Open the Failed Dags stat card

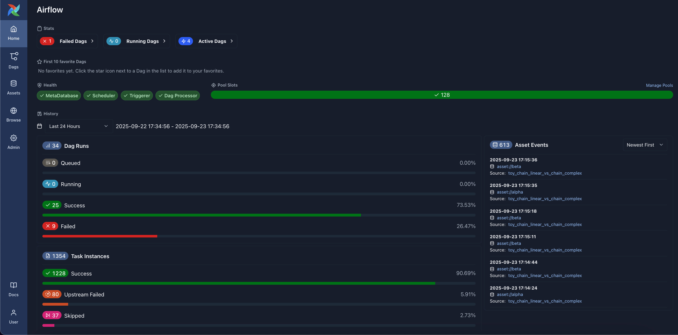point(67,41)
